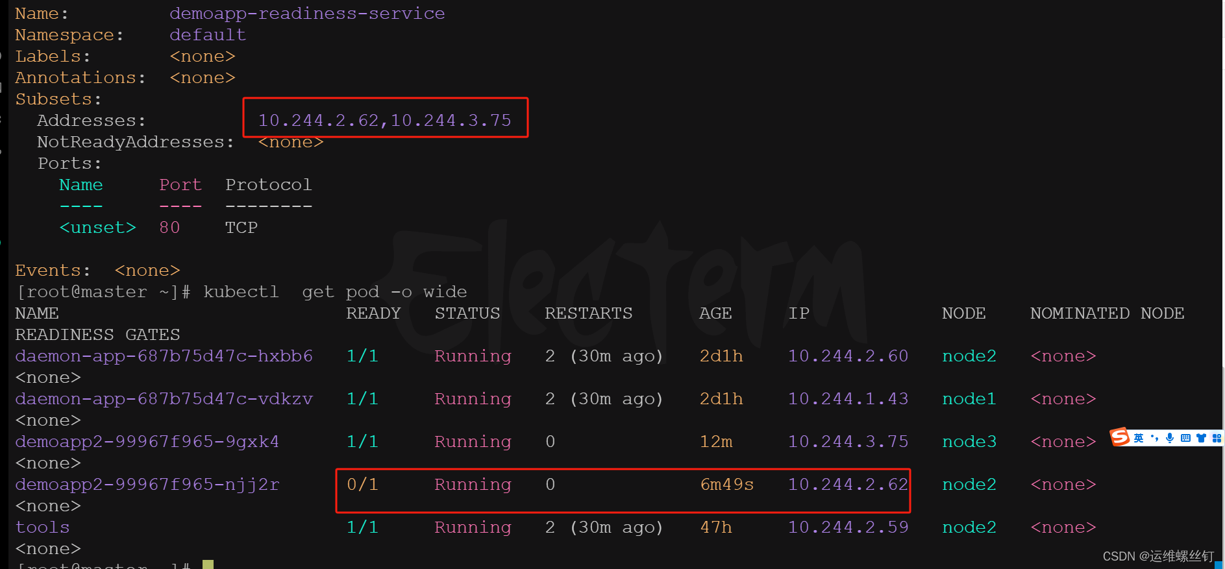This screenshot has width=1225, height=569.
Task: Click the Addresses value 10.244.2.62,10.244.3.75
Action: [x=384, y=120]
